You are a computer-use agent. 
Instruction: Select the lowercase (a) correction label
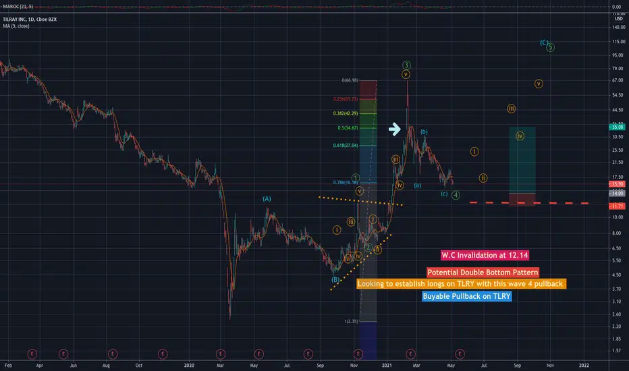tap(418, 185)
